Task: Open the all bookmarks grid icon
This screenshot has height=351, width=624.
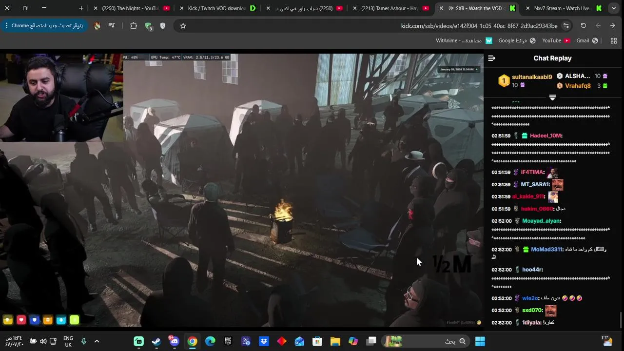Action: pyautogui.click(x=614, y=41)
